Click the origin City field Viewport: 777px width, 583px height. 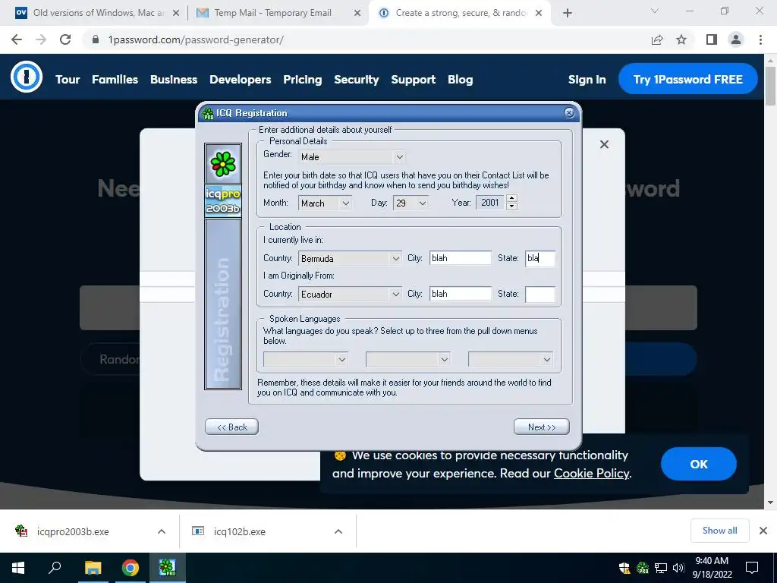click(461, 294)
